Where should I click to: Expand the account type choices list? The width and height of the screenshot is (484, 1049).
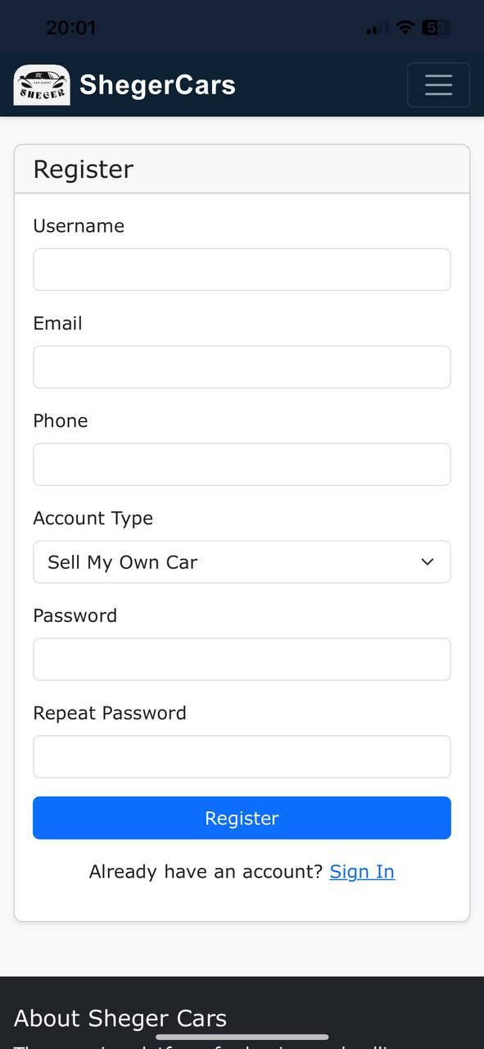(x=242, y=562)
